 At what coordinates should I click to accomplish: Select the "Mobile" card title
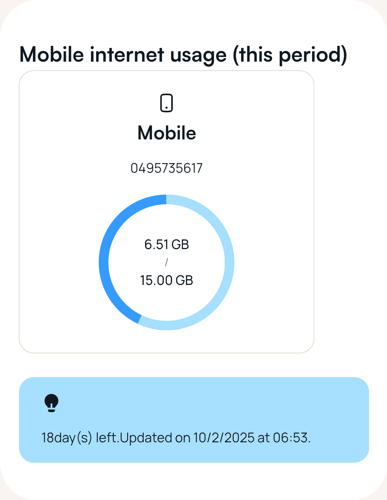pyautogui.click(x=167, y=133)
